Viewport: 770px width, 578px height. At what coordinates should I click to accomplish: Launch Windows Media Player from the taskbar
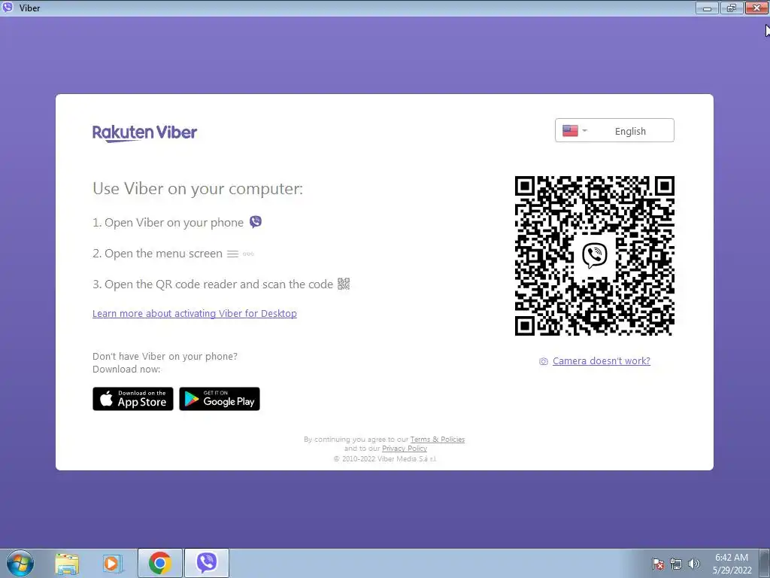[113, 563]
